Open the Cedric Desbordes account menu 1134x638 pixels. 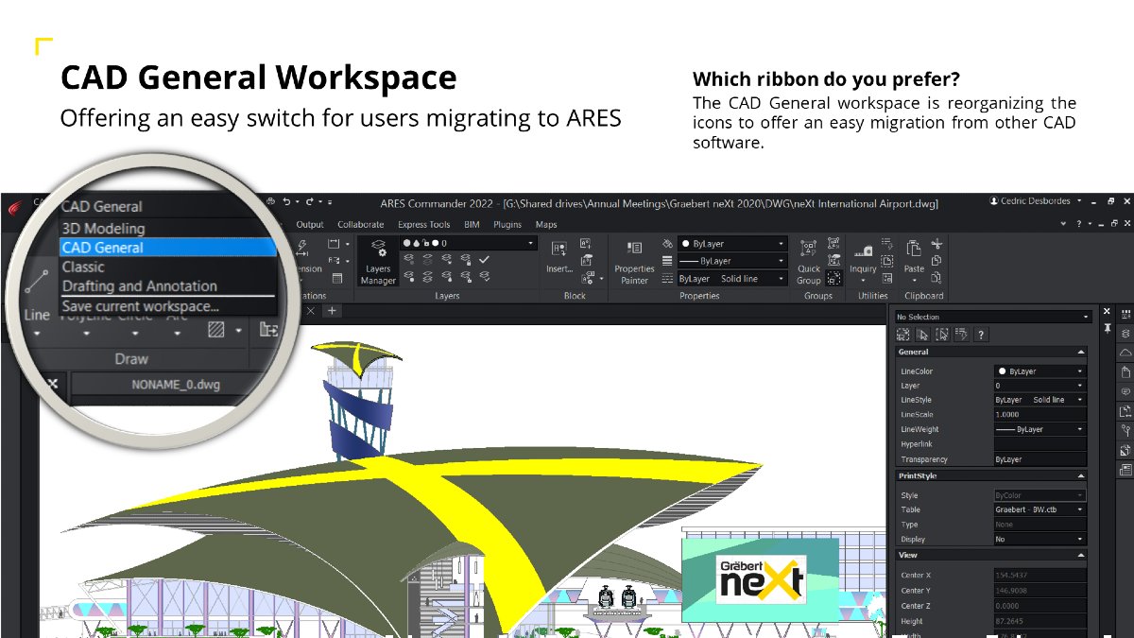1035,201
